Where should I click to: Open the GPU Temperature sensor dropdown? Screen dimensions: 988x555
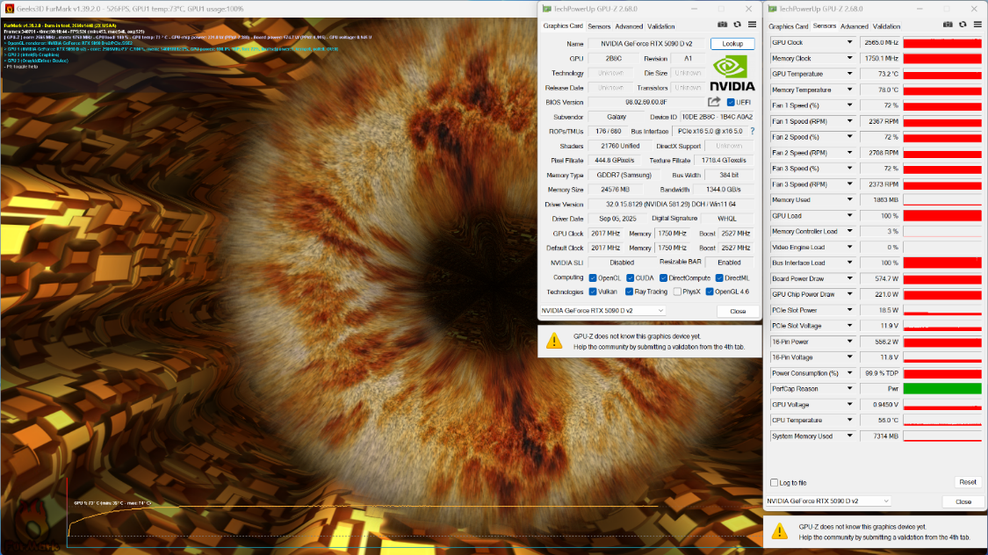coord(849,74)
